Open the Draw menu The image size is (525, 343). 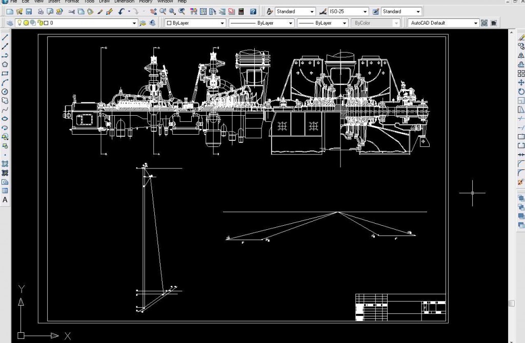point(105,2)
